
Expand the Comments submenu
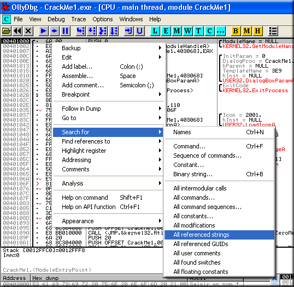point(108,169)
